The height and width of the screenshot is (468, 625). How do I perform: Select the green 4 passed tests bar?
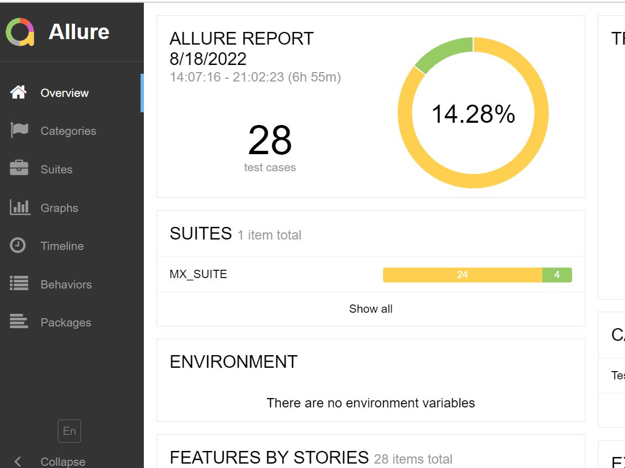click(x=557, y=275)
